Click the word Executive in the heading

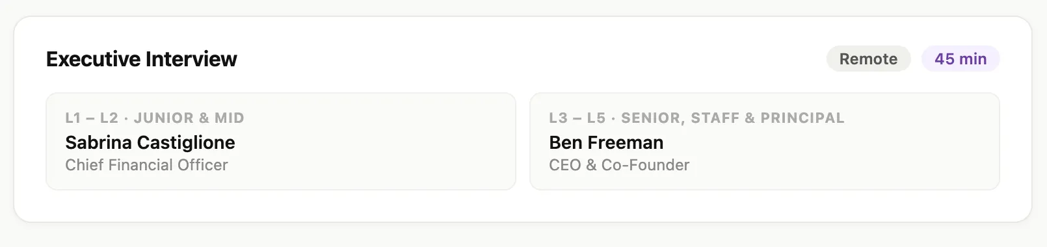(x=94, y=59)
